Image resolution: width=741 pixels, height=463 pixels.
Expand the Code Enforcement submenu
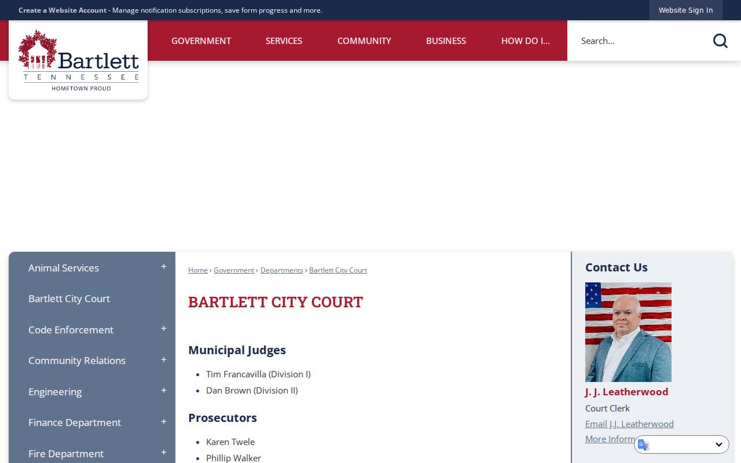coord(164,329)
